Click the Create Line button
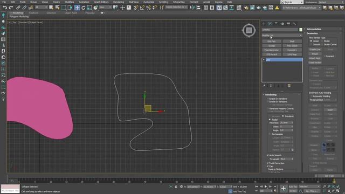The width and height of the screenshot is (345, 194). 315,50
